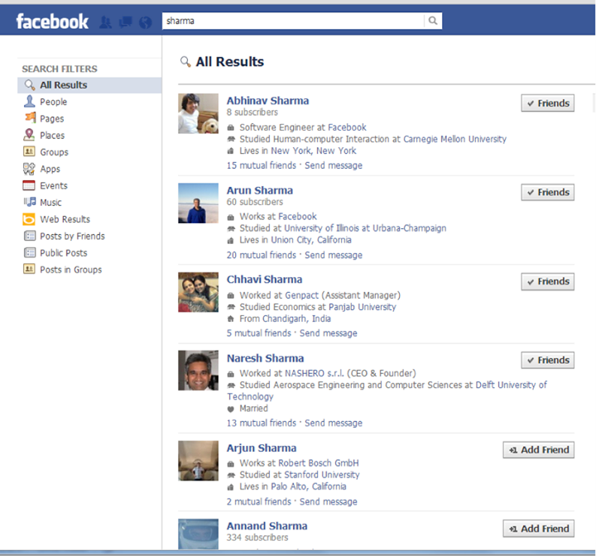Click the Apps filter icon

pyautogui.click(x=29, y=168)
